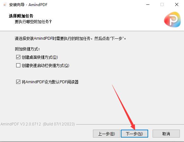Image resolution: width=184 pixels, height=142 pixels.
Task: Click the instruction line mentioning 下一步
Action: (x=70, y=38)
